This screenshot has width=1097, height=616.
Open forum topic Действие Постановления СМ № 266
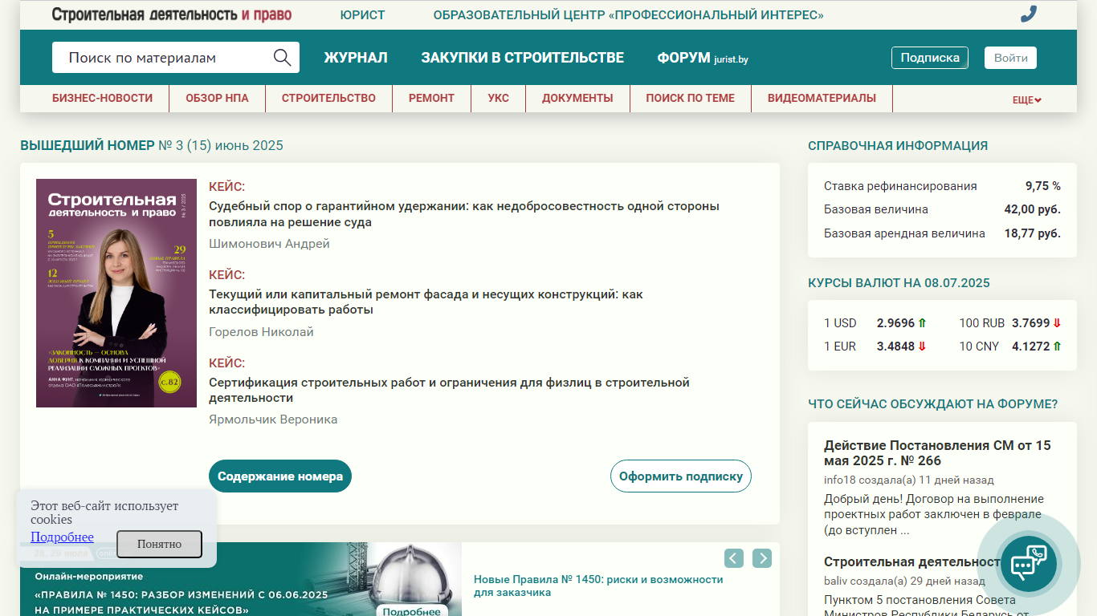point(937,453)
